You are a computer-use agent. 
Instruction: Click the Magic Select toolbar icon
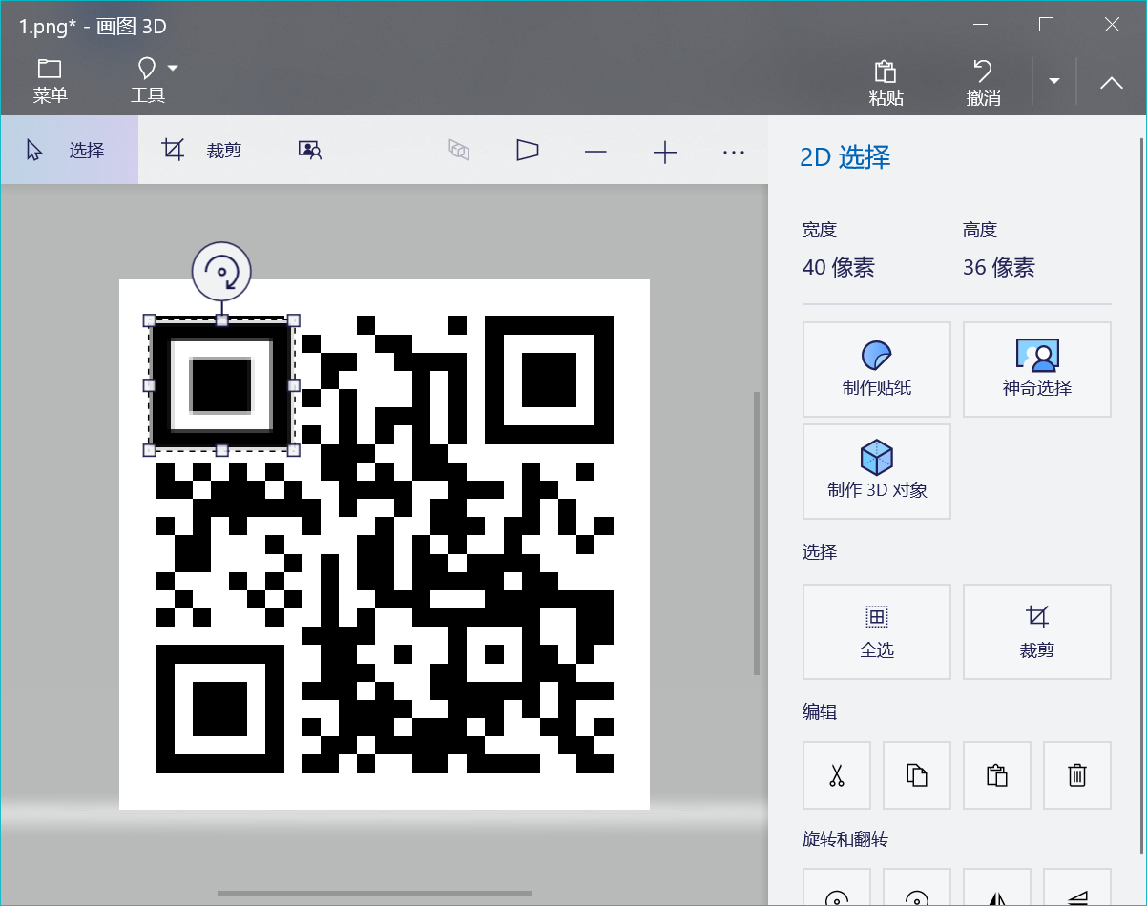click(x=310, y=150)
